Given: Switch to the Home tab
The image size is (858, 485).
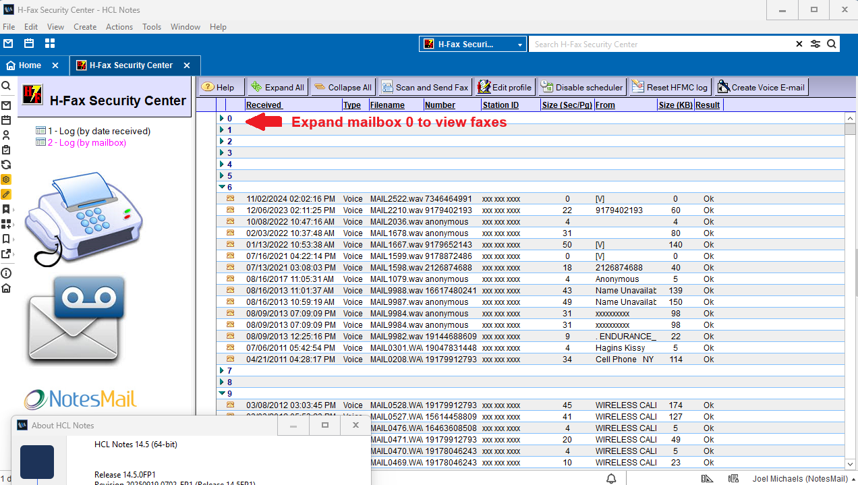Looking at the screenshot, I should pos(30,65).
